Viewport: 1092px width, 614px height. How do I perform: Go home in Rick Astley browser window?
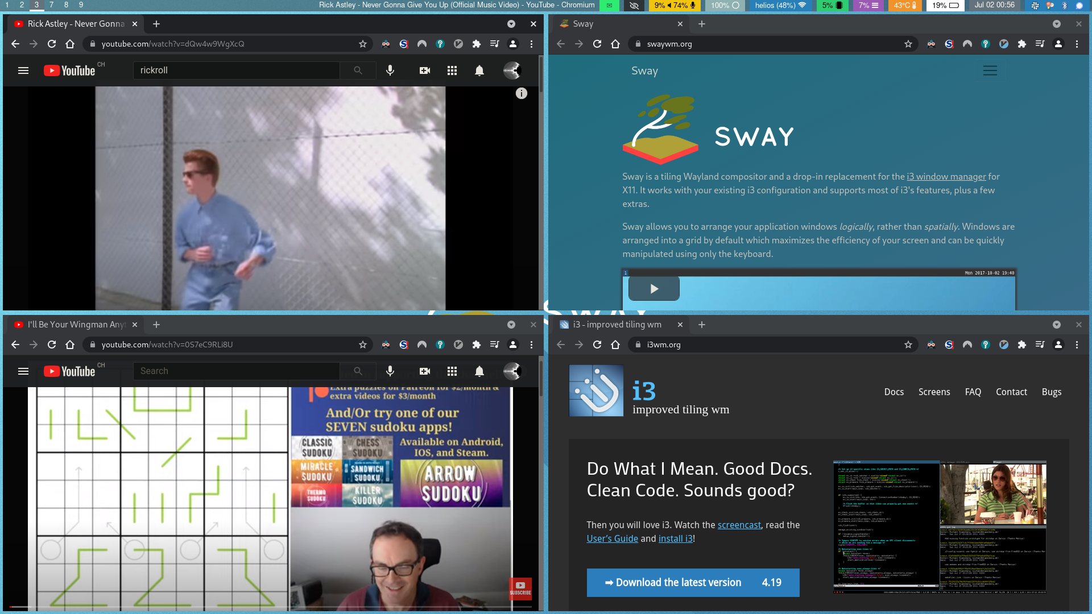point(70,44)
